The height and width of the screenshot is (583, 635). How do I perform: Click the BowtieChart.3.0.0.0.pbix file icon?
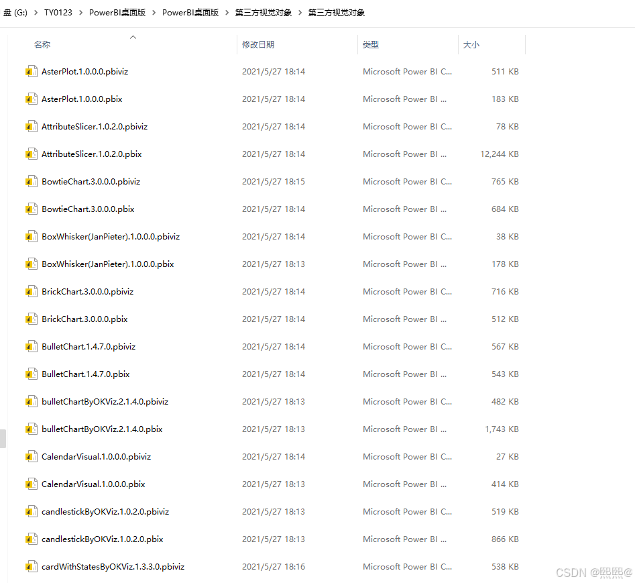[x=32, y=209]
